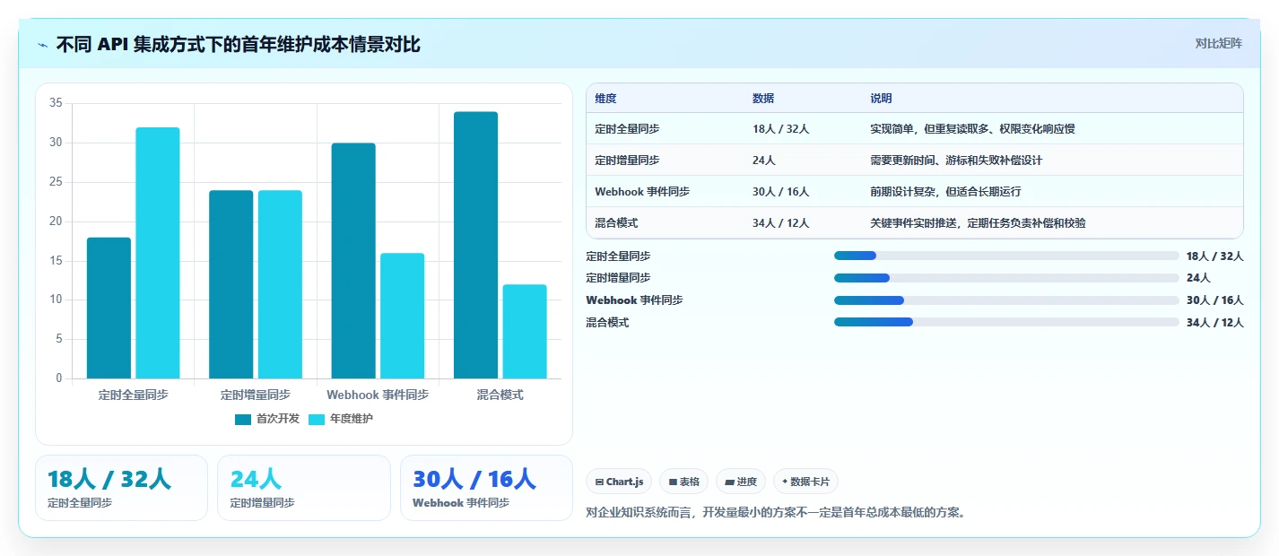Screen dimensions: 1279x556
Task: Click the 34人 / 12人 progress value
Action: 1214,322
